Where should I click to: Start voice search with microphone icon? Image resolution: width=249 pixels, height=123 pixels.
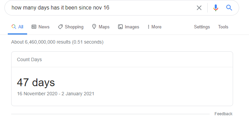pyautogui.click(x=215, y=8)
